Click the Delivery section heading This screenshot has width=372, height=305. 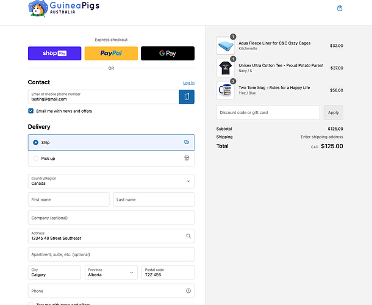(39, 127)
